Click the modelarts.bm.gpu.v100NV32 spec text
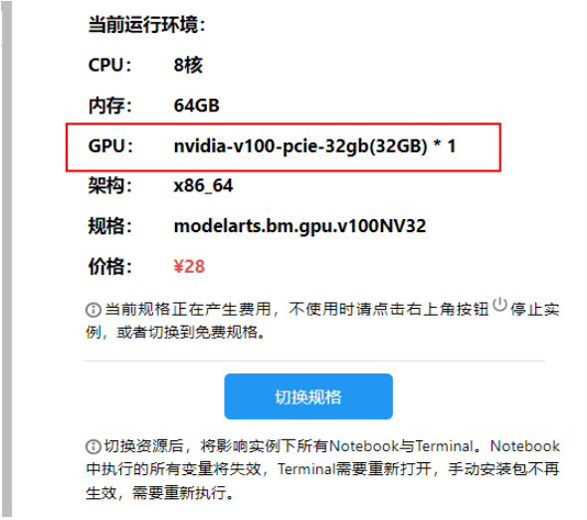Image resolution: width=587 pixels, height=520 pixels. [299, 226]
